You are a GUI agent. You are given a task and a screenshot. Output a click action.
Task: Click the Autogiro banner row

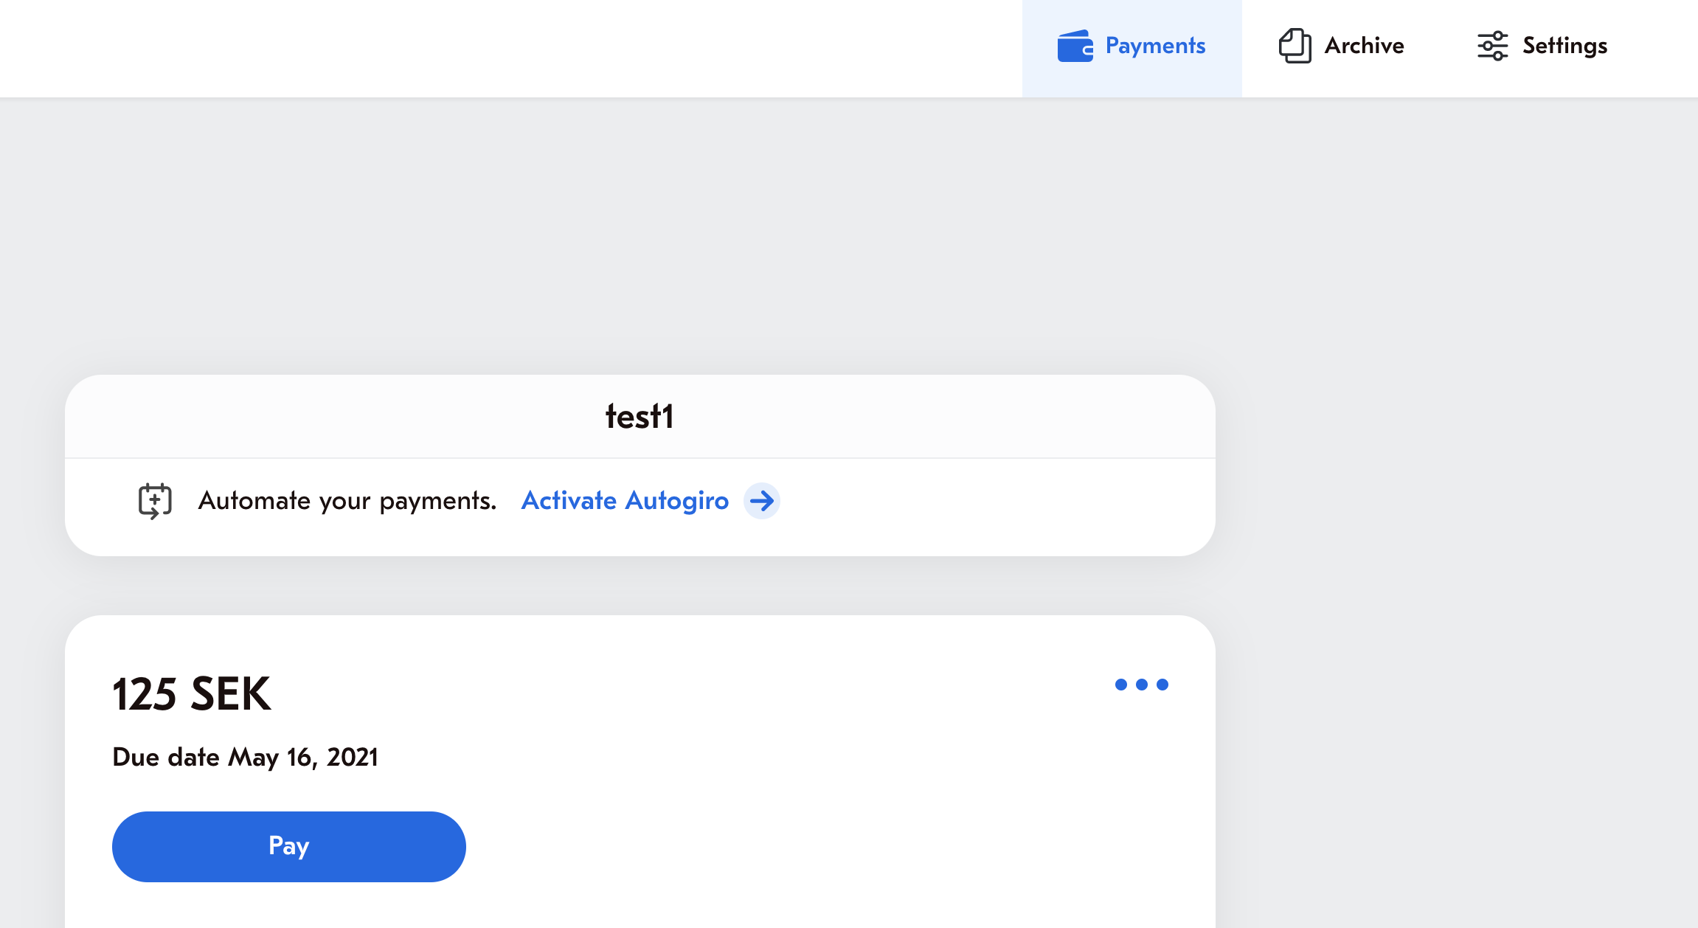click(x=640, y=508)
